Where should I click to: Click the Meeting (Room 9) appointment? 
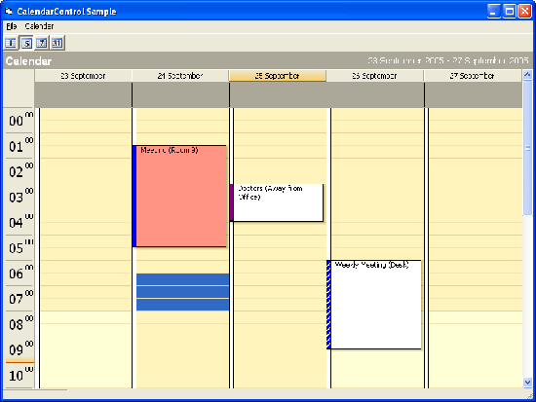179,196
